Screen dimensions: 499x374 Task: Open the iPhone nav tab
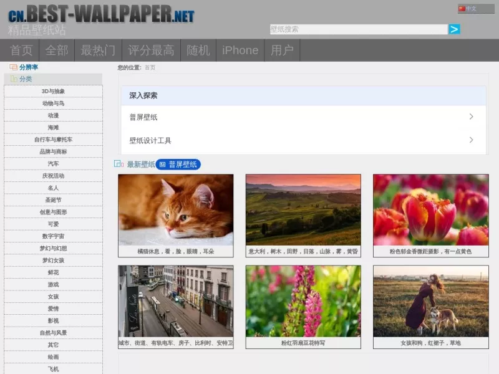240,50
